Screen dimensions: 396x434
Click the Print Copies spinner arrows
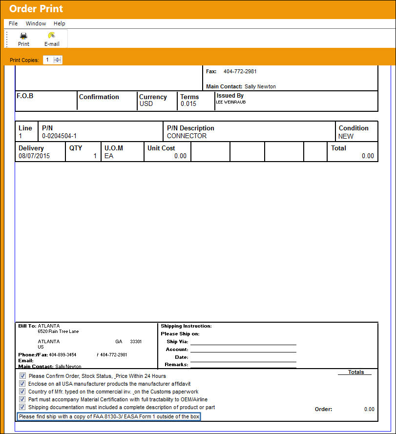(x=57, y=60)
